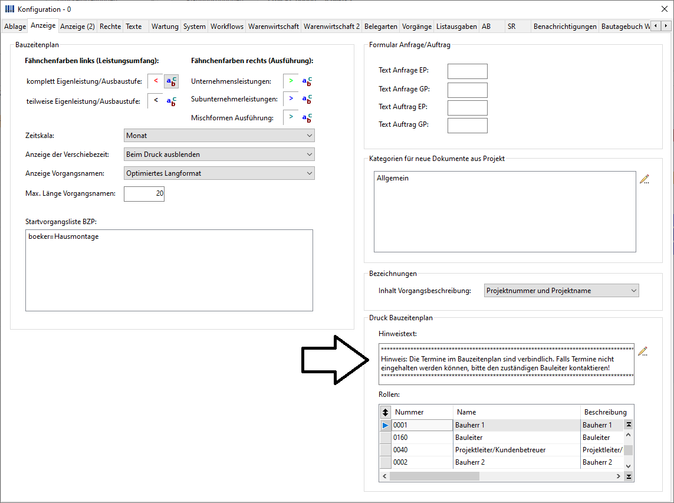Click the Konfiguration window title icon
674x503 pixels.
tap(9, 9)
